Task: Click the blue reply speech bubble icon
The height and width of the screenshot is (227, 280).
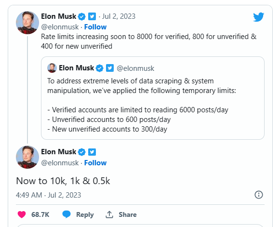Action: point(67,214)
